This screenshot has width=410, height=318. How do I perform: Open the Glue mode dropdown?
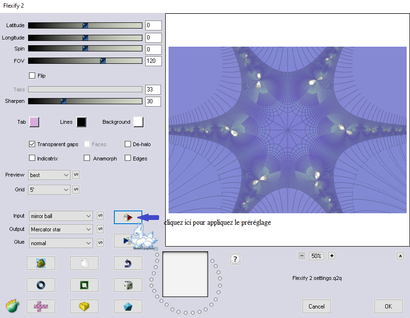[x=60, y=243]
